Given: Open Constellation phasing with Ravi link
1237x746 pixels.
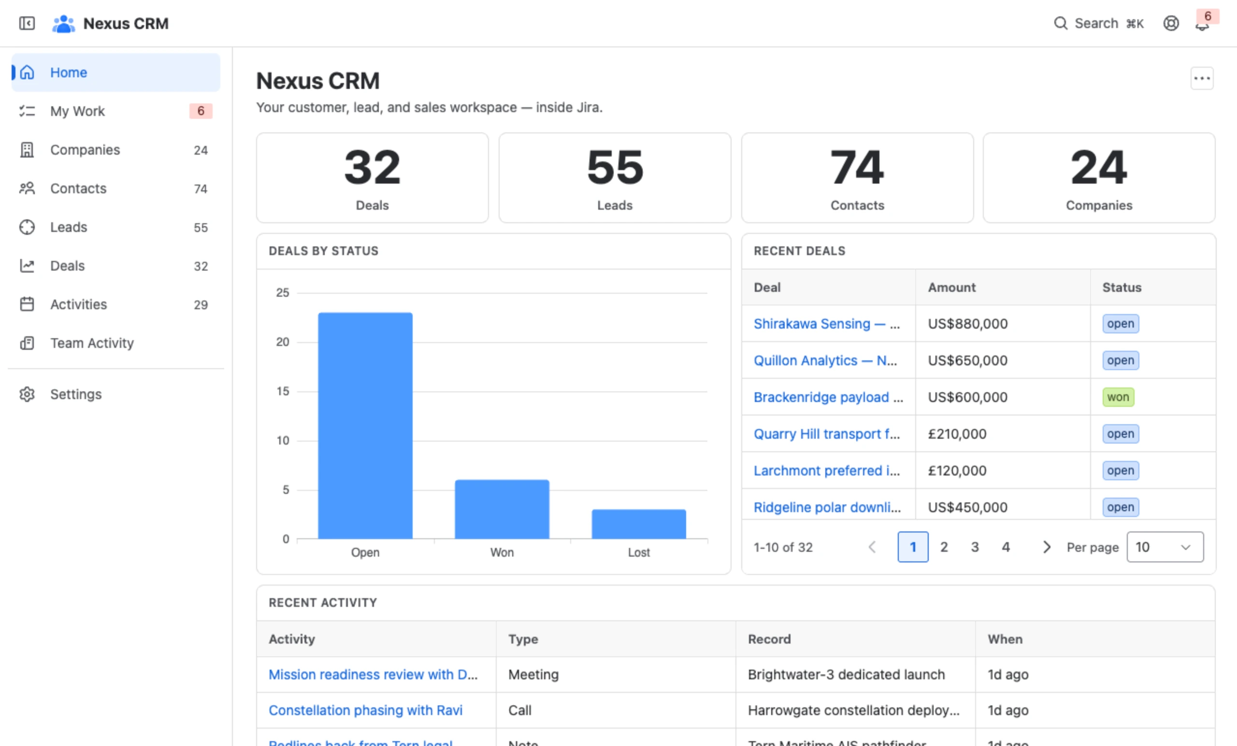Looking at the screenshot, I should pos(365,710).
